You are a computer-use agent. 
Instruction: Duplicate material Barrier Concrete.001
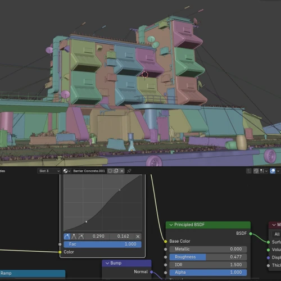point(116,171)
